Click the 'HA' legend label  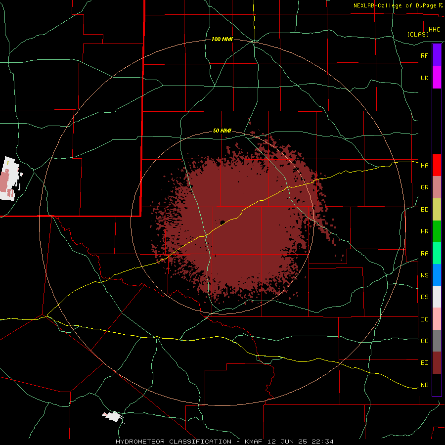(x=424, y=165)
